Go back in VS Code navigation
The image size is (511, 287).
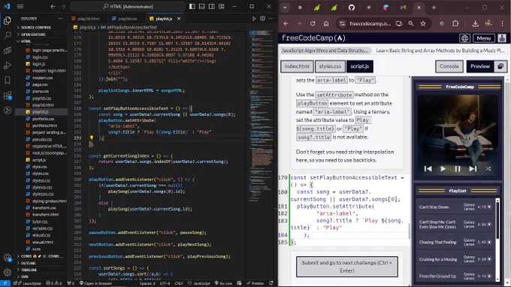tap(53, 7)
